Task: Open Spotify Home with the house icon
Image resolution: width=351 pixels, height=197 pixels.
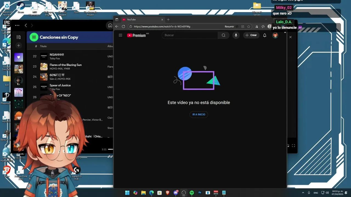Action: click(x=110, y=25)
